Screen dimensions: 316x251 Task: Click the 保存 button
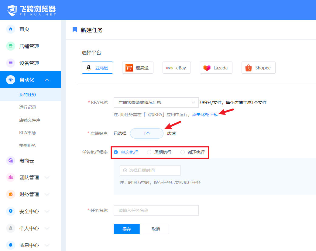126,229
